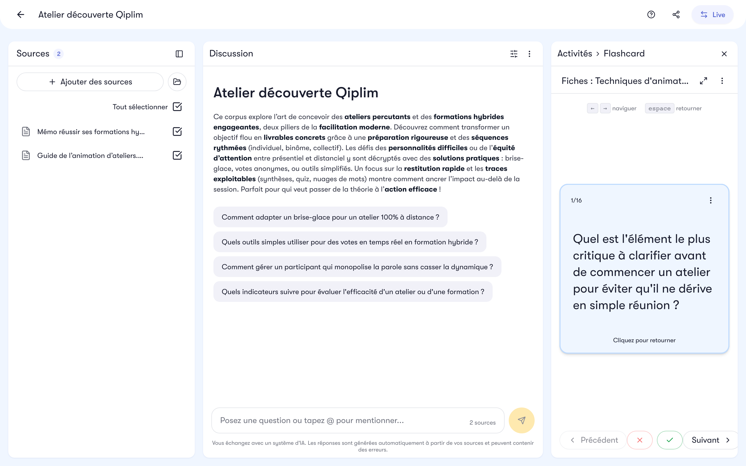Click Ajouter des sources
The width and height of the screenshot is (746, 466).
(x=90, y=82)
